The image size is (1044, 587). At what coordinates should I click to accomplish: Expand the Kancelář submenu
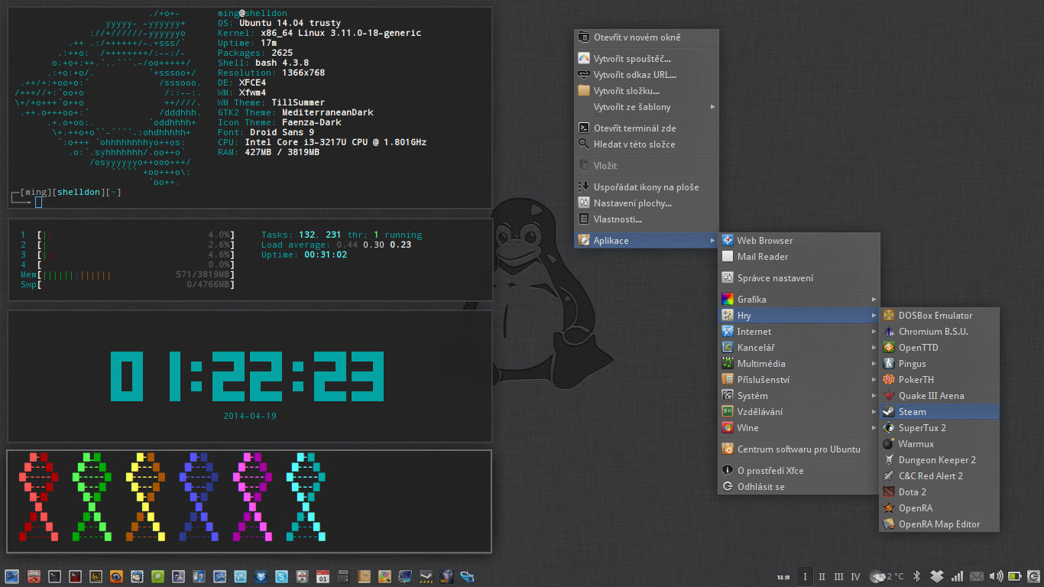point(799,347)
